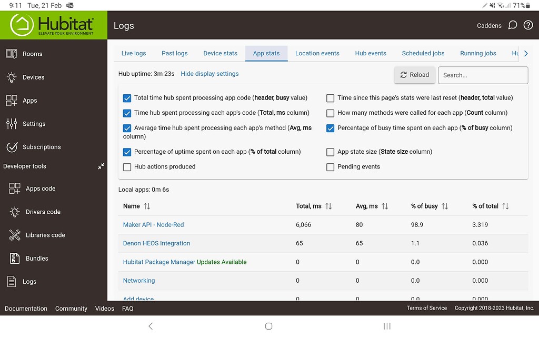Tap the Android recent apps icon

point(387,325)
